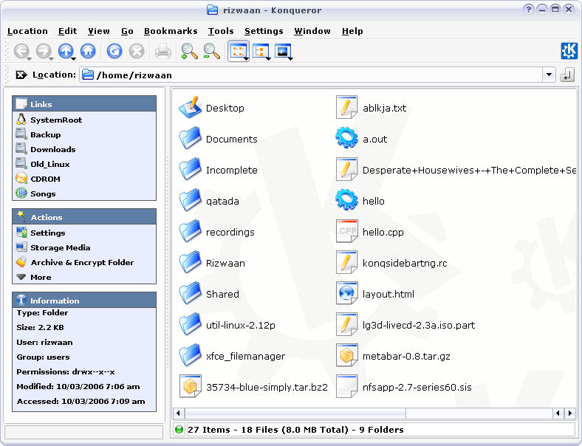The image size is (582, 446).
Task: Zoom out on file icons
Action: pos(211,51)
